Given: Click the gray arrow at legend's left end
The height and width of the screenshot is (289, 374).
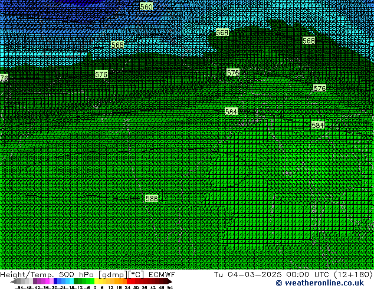Looking at the screenshot, I should [14, 281].
